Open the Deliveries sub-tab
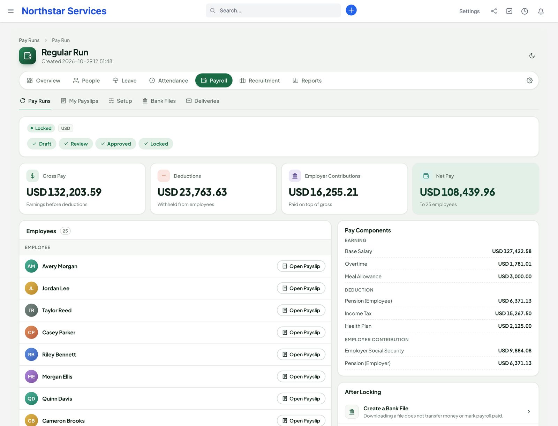558x426 pixels. click(x=203, y=101)
